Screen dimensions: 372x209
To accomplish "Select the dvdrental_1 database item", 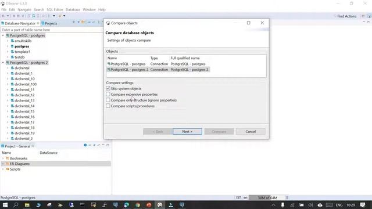I will click(x=23, y=74).
